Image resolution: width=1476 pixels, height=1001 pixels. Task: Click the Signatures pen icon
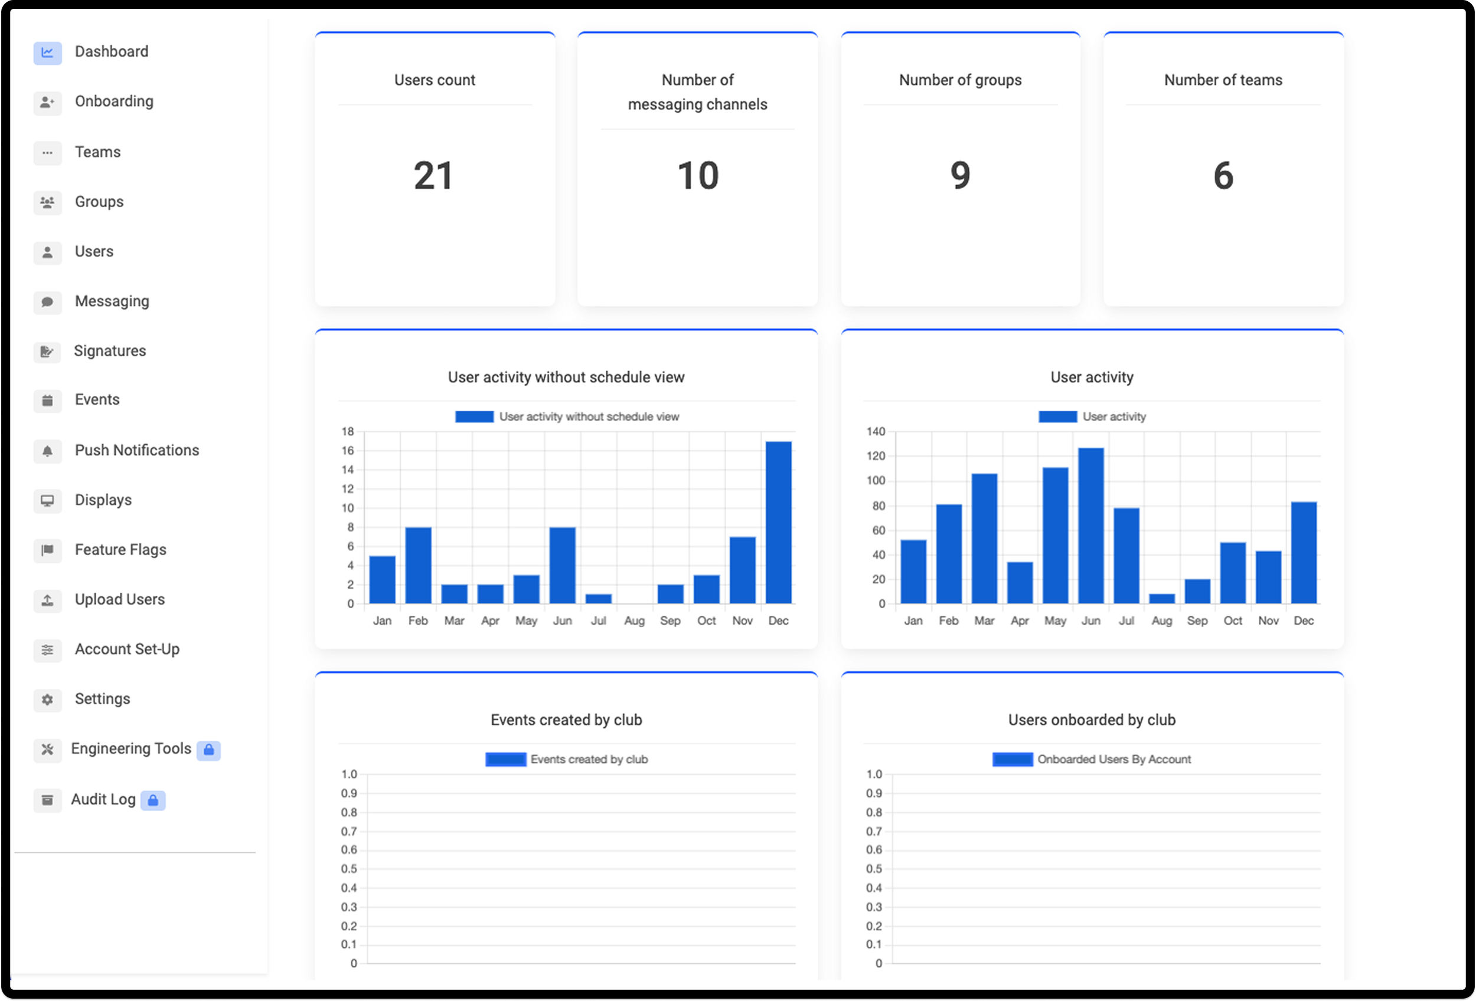47,352
